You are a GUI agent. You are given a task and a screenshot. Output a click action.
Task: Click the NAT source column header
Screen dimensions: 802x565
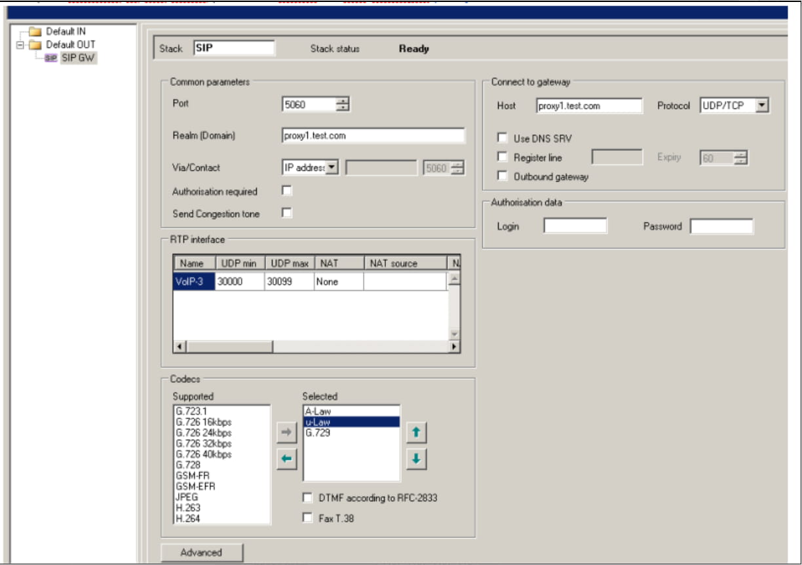[406, 263]
